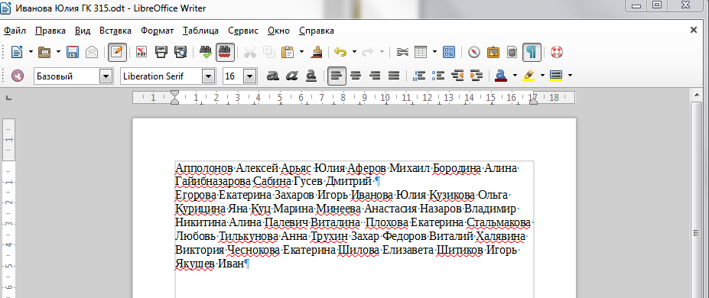Open the Navigator compass icon

(473, 53)
